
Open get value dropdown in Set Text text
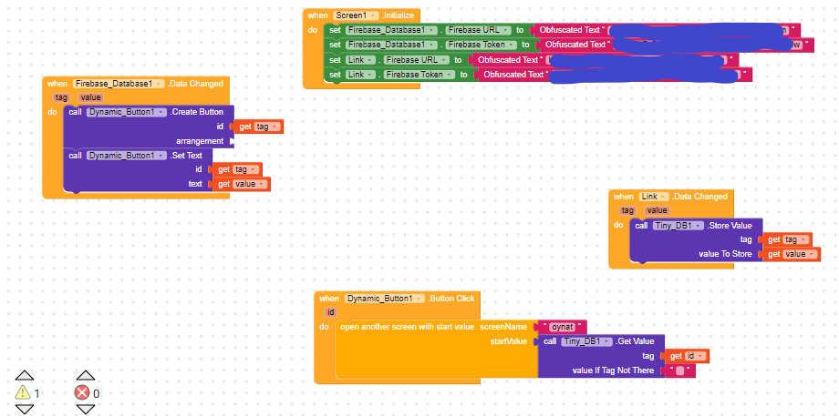point(250,184)
